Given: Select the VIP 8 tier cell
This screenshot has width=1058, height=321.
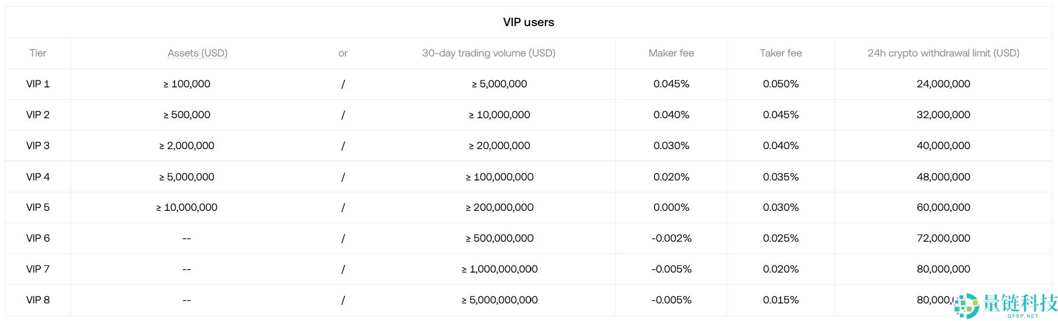Looking at the screenshot, I should (x=38, y=300).
